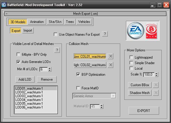171x123 pixels.
Task: Open the Vehicles tab
Action: 84,22
